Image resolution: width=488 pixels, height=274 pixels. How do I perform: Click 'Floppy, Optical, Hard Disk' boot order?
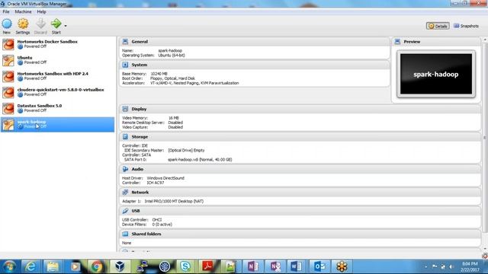point(173,78)
